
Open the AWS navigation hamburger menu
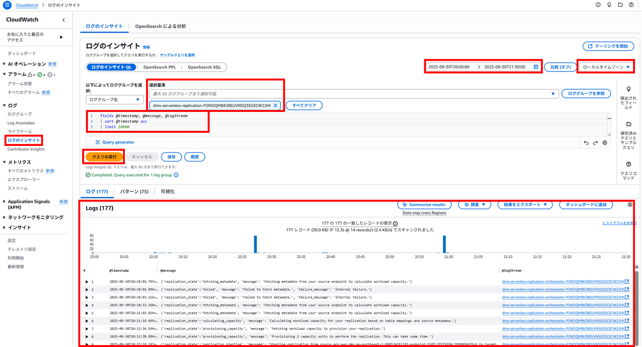(7, 5)
